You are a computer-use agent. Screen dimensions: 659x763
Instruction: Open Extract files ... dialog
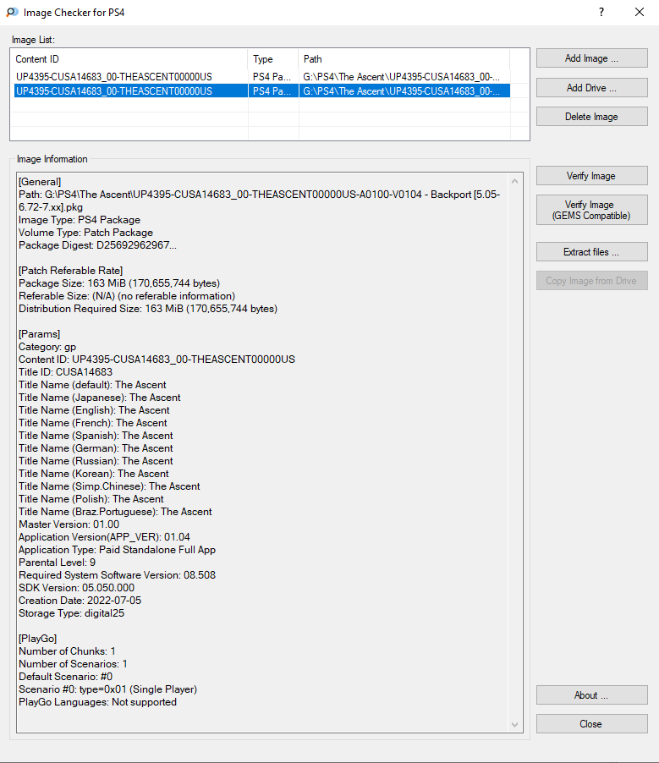[x=591, y=252]
